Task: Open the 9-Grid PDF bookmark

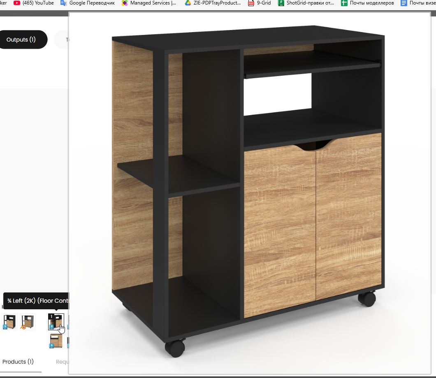Action: pyautogui.click(x=260, y=3)
